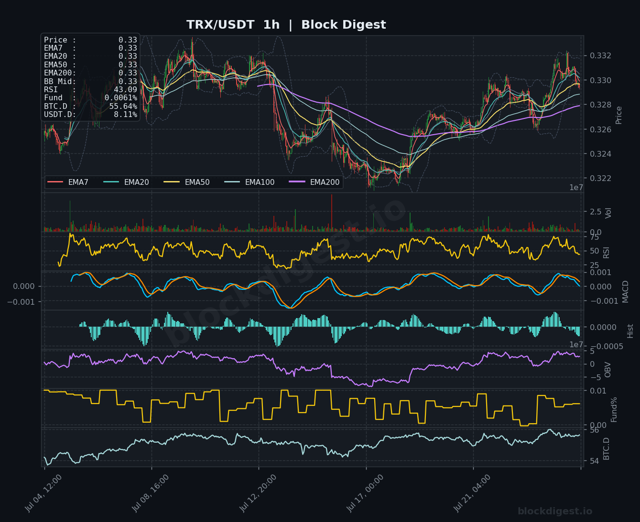The width and height of the screenshot is (640, 522).
Task: Click the MACD axis label
Action: pos(626,291)
